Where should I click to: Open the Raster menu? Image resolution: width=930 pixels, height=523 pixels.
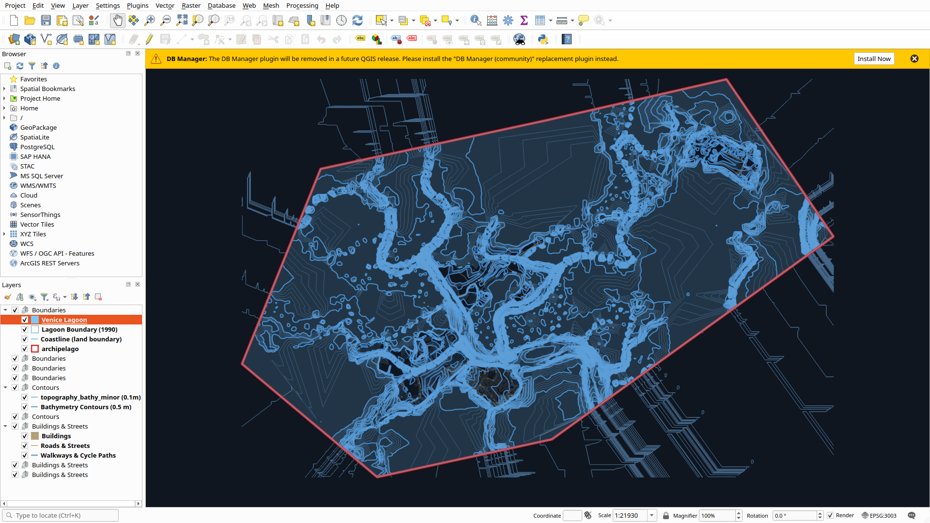point(191,5)
